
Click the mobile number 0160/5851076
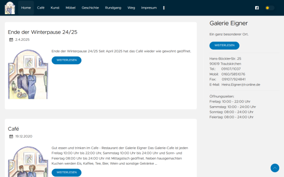pos(233,74)
